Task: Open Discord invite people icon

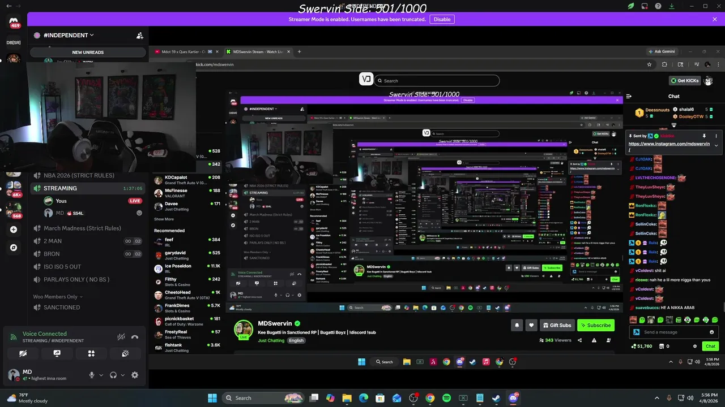Action: (x=139, y=36)
